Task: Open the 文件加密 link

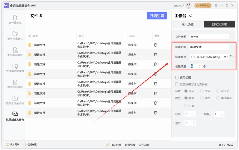Action: click(x=144, y=145)
